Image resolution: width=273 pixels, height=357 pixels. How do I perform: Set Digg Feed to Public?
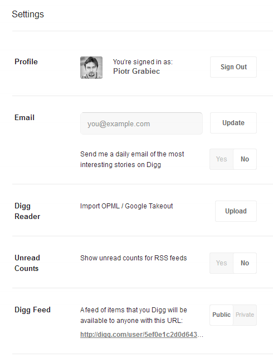pos(221,315)
